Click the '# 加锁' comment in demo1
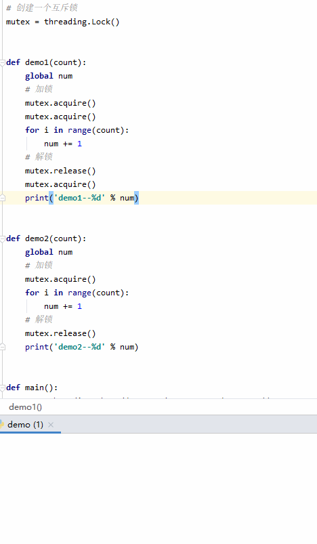Viewport: 317px width, 544px height. [x=39, y=89]
